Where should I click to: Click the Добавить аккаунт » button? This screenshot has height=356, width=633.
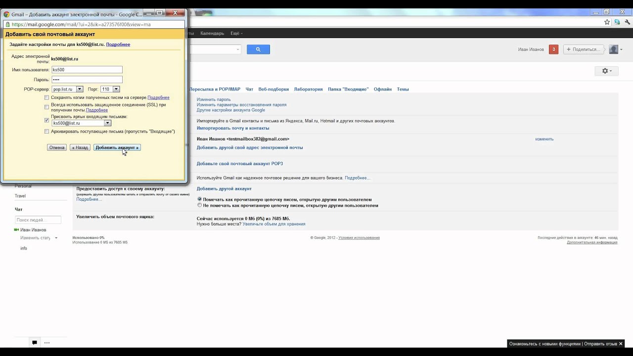pos(117,147)
